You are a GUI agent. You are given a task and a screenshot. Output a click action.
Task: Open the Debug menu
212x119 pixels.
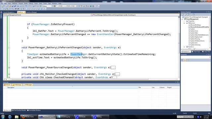(x=31, y=4)
